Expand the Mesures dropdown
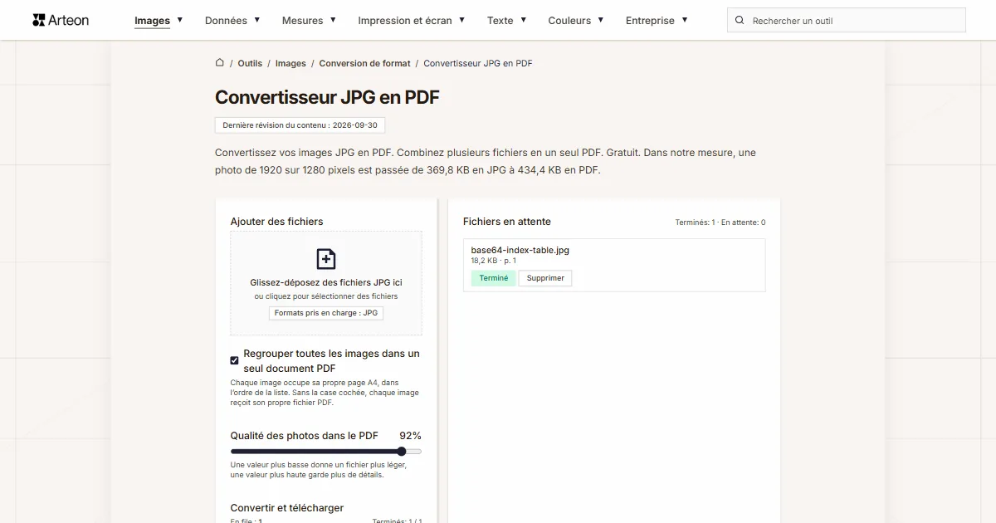 tap(309, 21)
